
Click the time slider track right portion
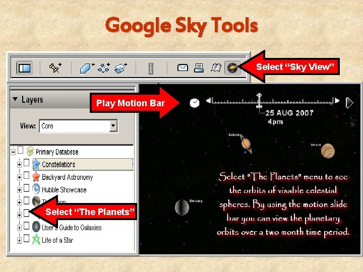click(x=298, y=101)
